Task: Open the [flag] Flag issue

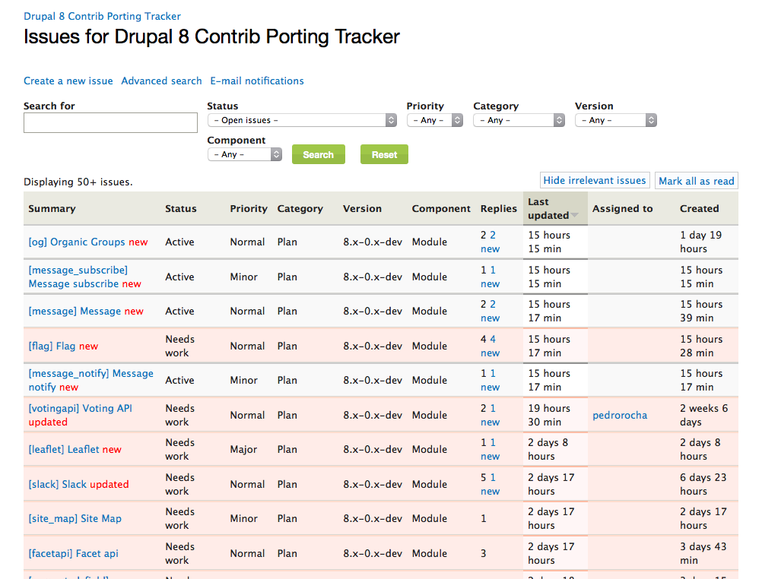Action: click(52, 346)
